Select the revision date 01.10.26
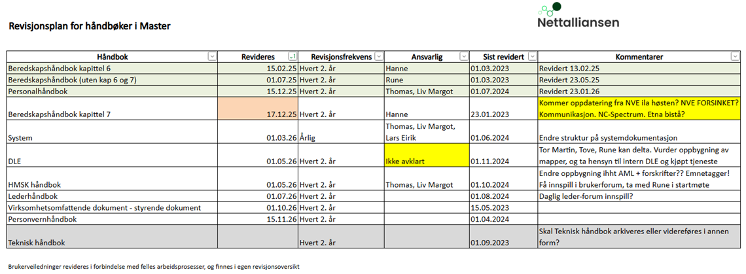746x274 pixels. pyautogui.click(x=258, y=207)
